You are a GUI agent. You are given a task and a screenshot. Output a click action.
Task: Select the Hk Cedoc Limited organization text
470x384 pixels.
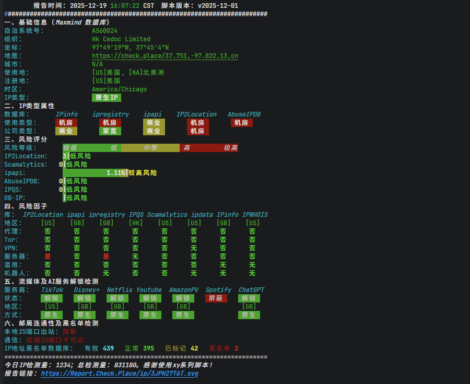point(121,39)
